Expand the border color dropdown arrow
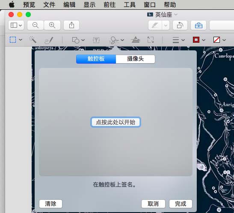The image size is (234, 213). (204, 40)
